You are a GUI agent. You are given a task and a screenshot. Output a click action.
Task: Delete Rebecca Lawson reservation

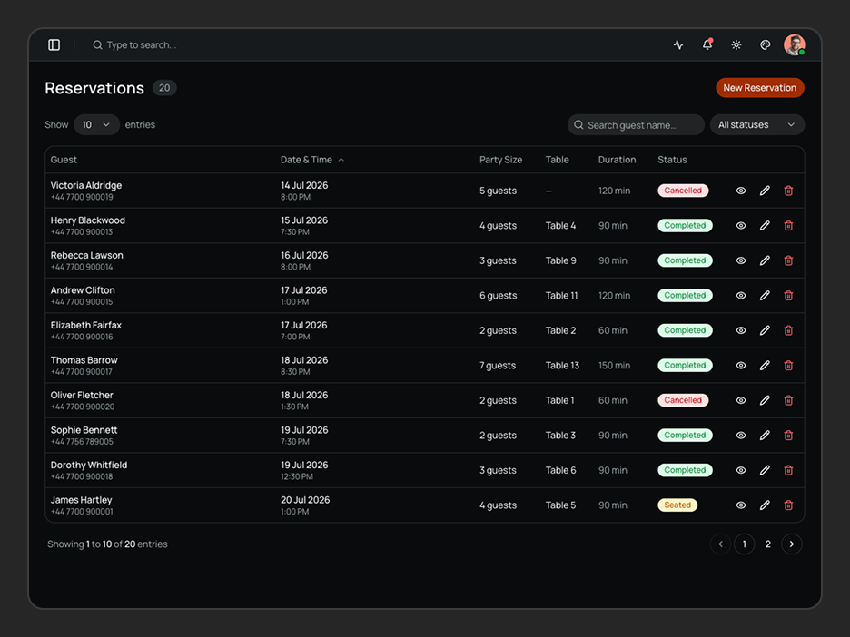click(x=789, y=260)
